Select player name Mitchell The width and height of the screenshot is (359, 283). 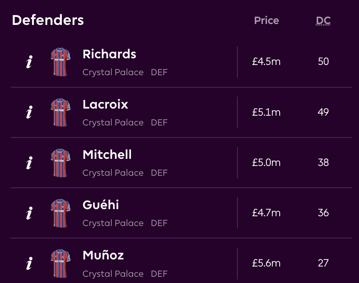coord(107,155)
